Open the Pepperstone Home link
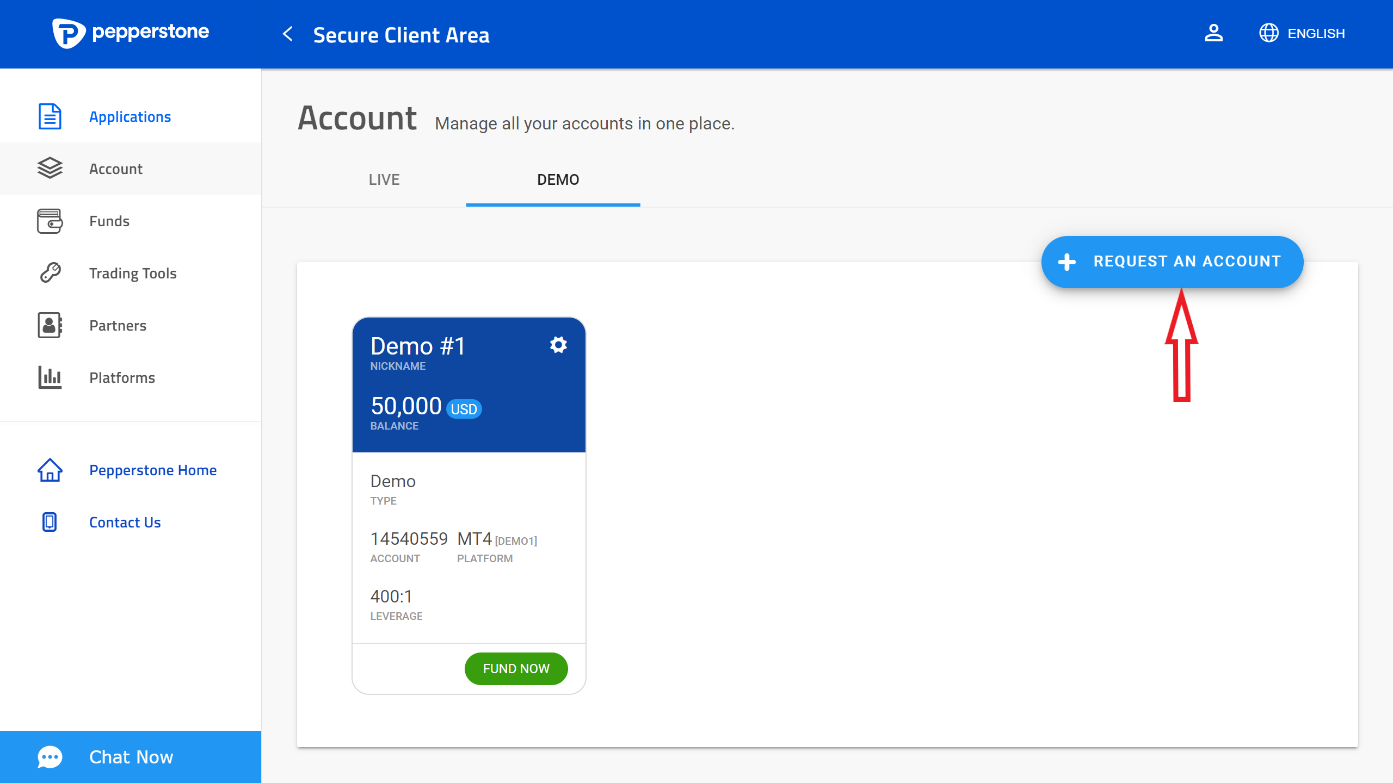 coord(152,470)
